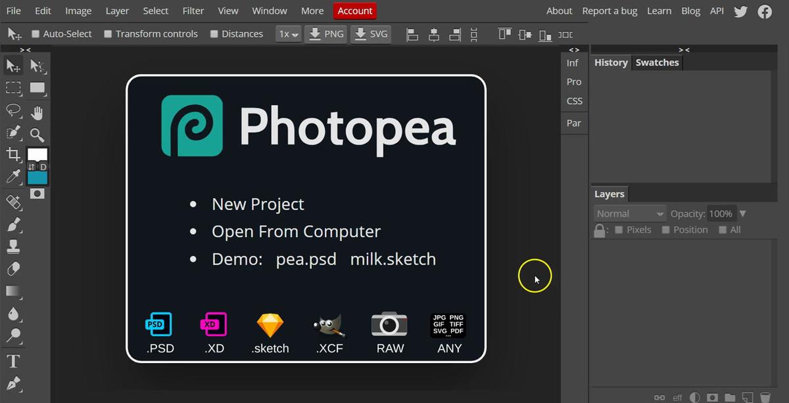Select the Eyedropper tool

(13, 177)
